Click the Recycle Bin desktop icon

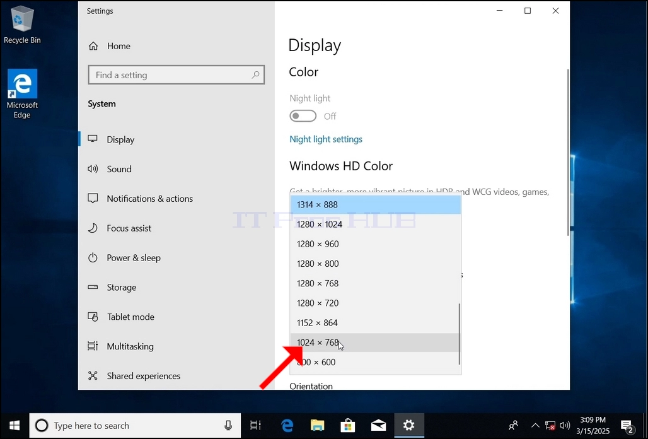[22, 25]
